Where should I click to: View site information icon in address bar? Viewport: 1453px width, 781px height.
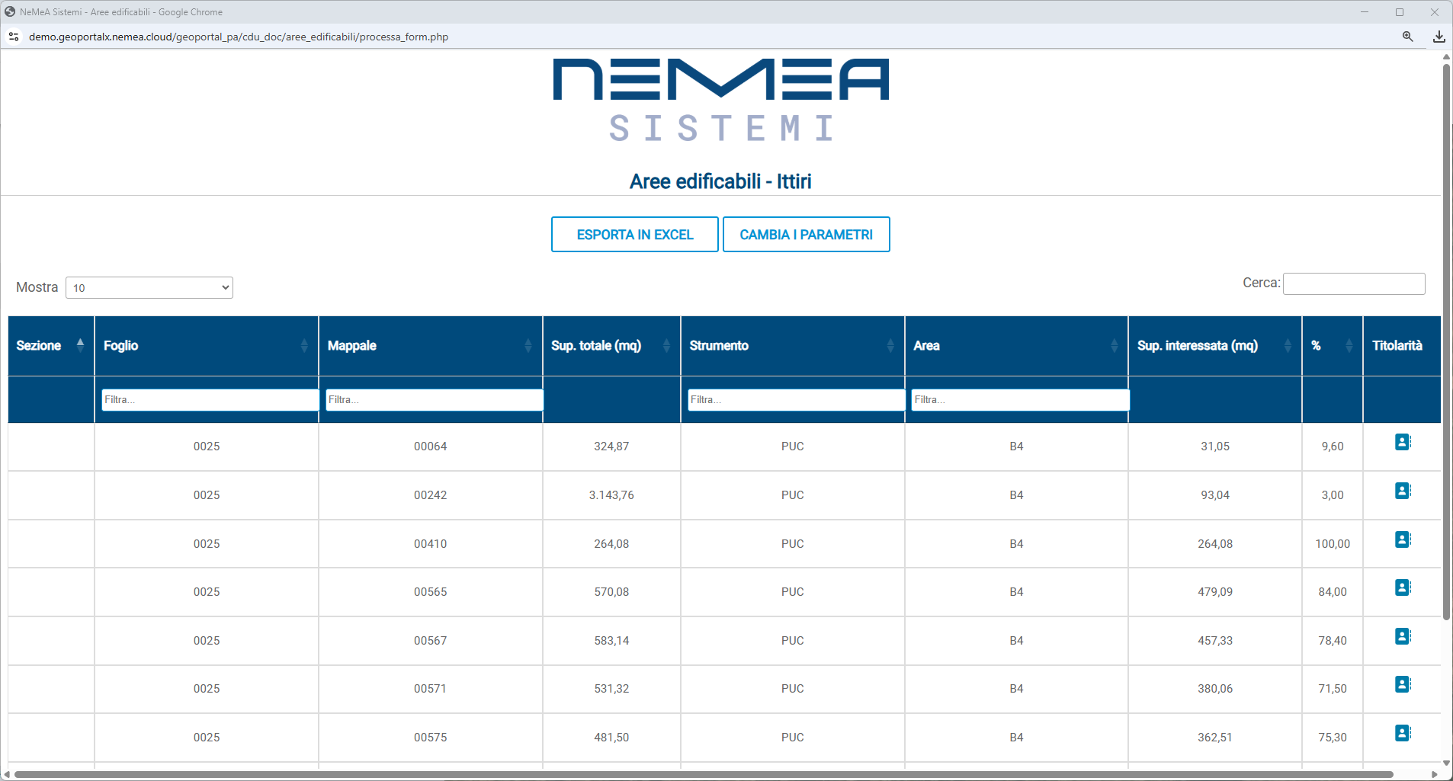point(14,37)
